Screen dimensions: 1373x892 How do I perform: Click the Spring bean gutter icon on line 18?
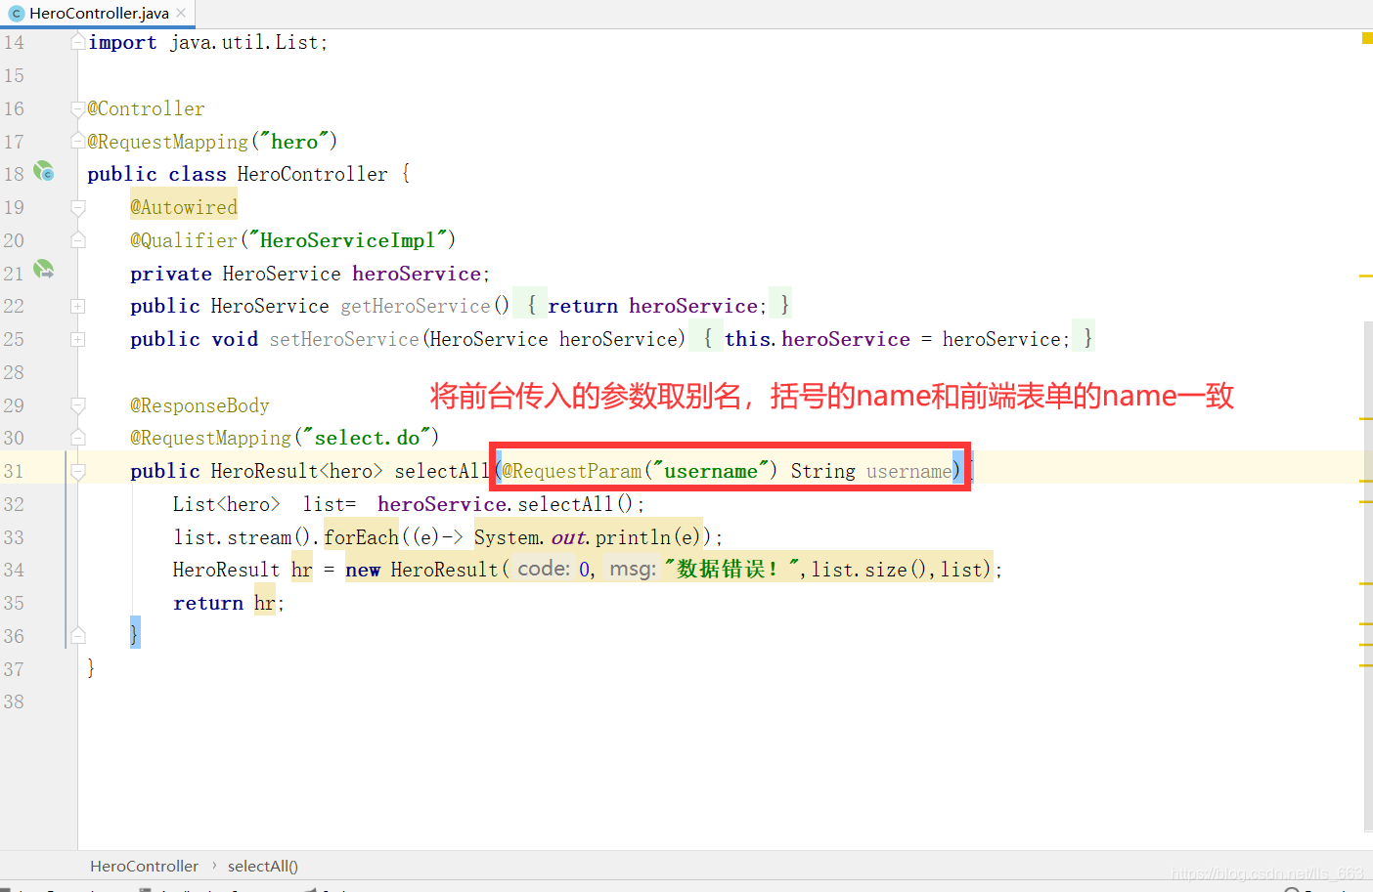click(x=44, y=172)
